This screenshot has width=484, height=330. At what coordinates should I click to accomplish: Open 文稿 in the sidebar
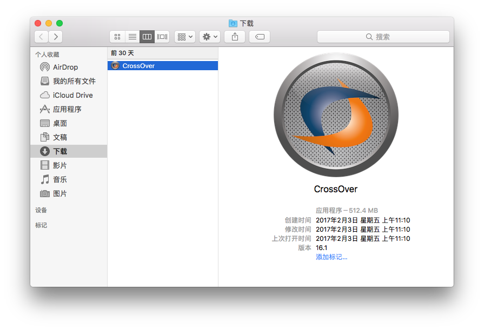pyautogui.click(x=69, y=137)
